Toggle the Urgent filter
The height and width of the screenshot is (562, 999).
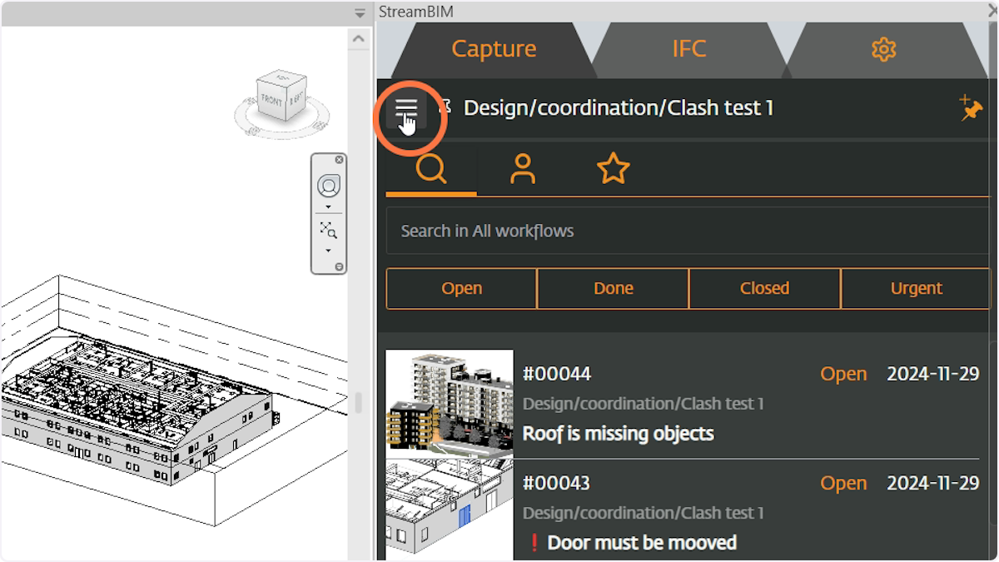point(916,288)
